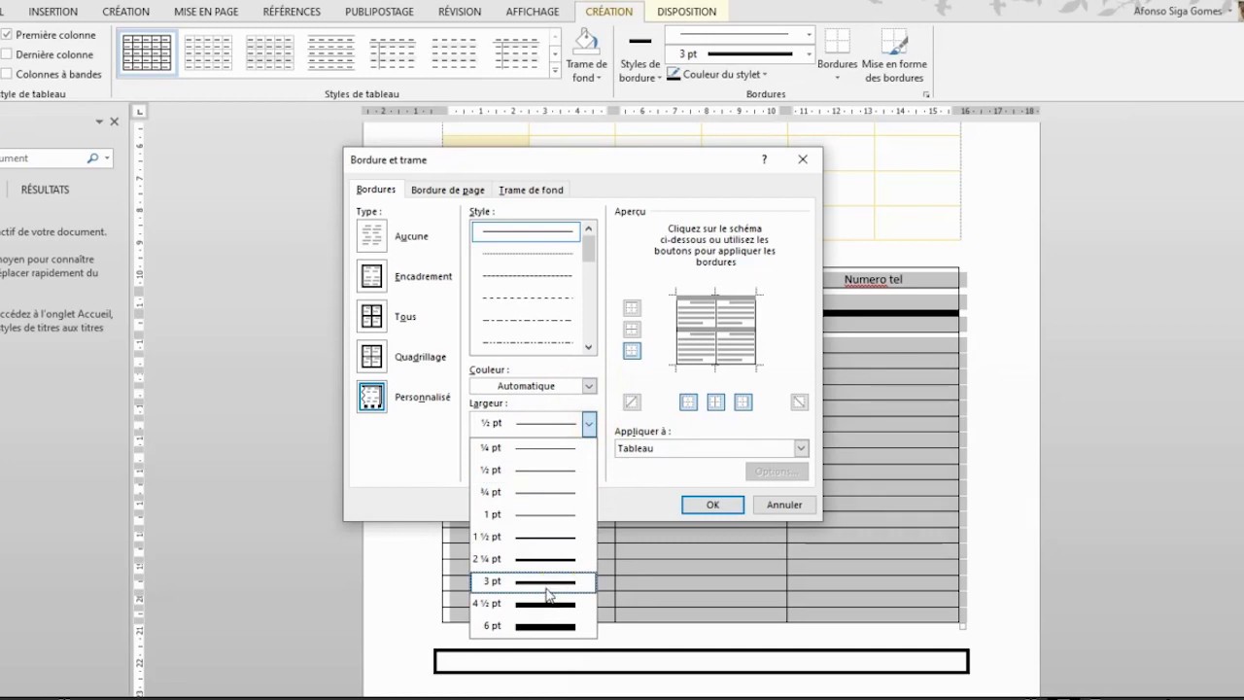Toggle top border button in Aperçu
1244x700 pixels.
coord(632,308)
